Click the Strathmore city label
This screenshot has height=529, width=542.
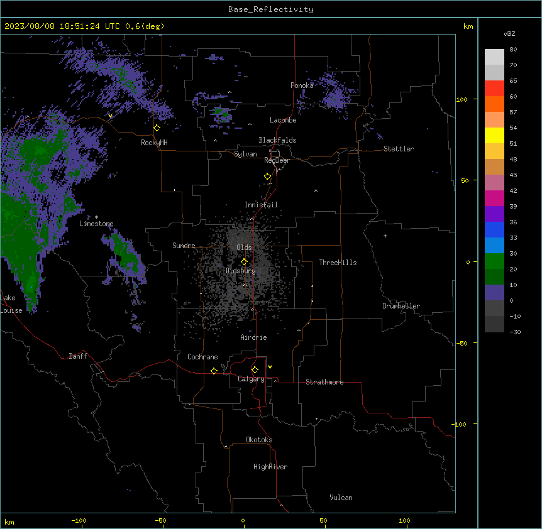click(x=324, y=382)
